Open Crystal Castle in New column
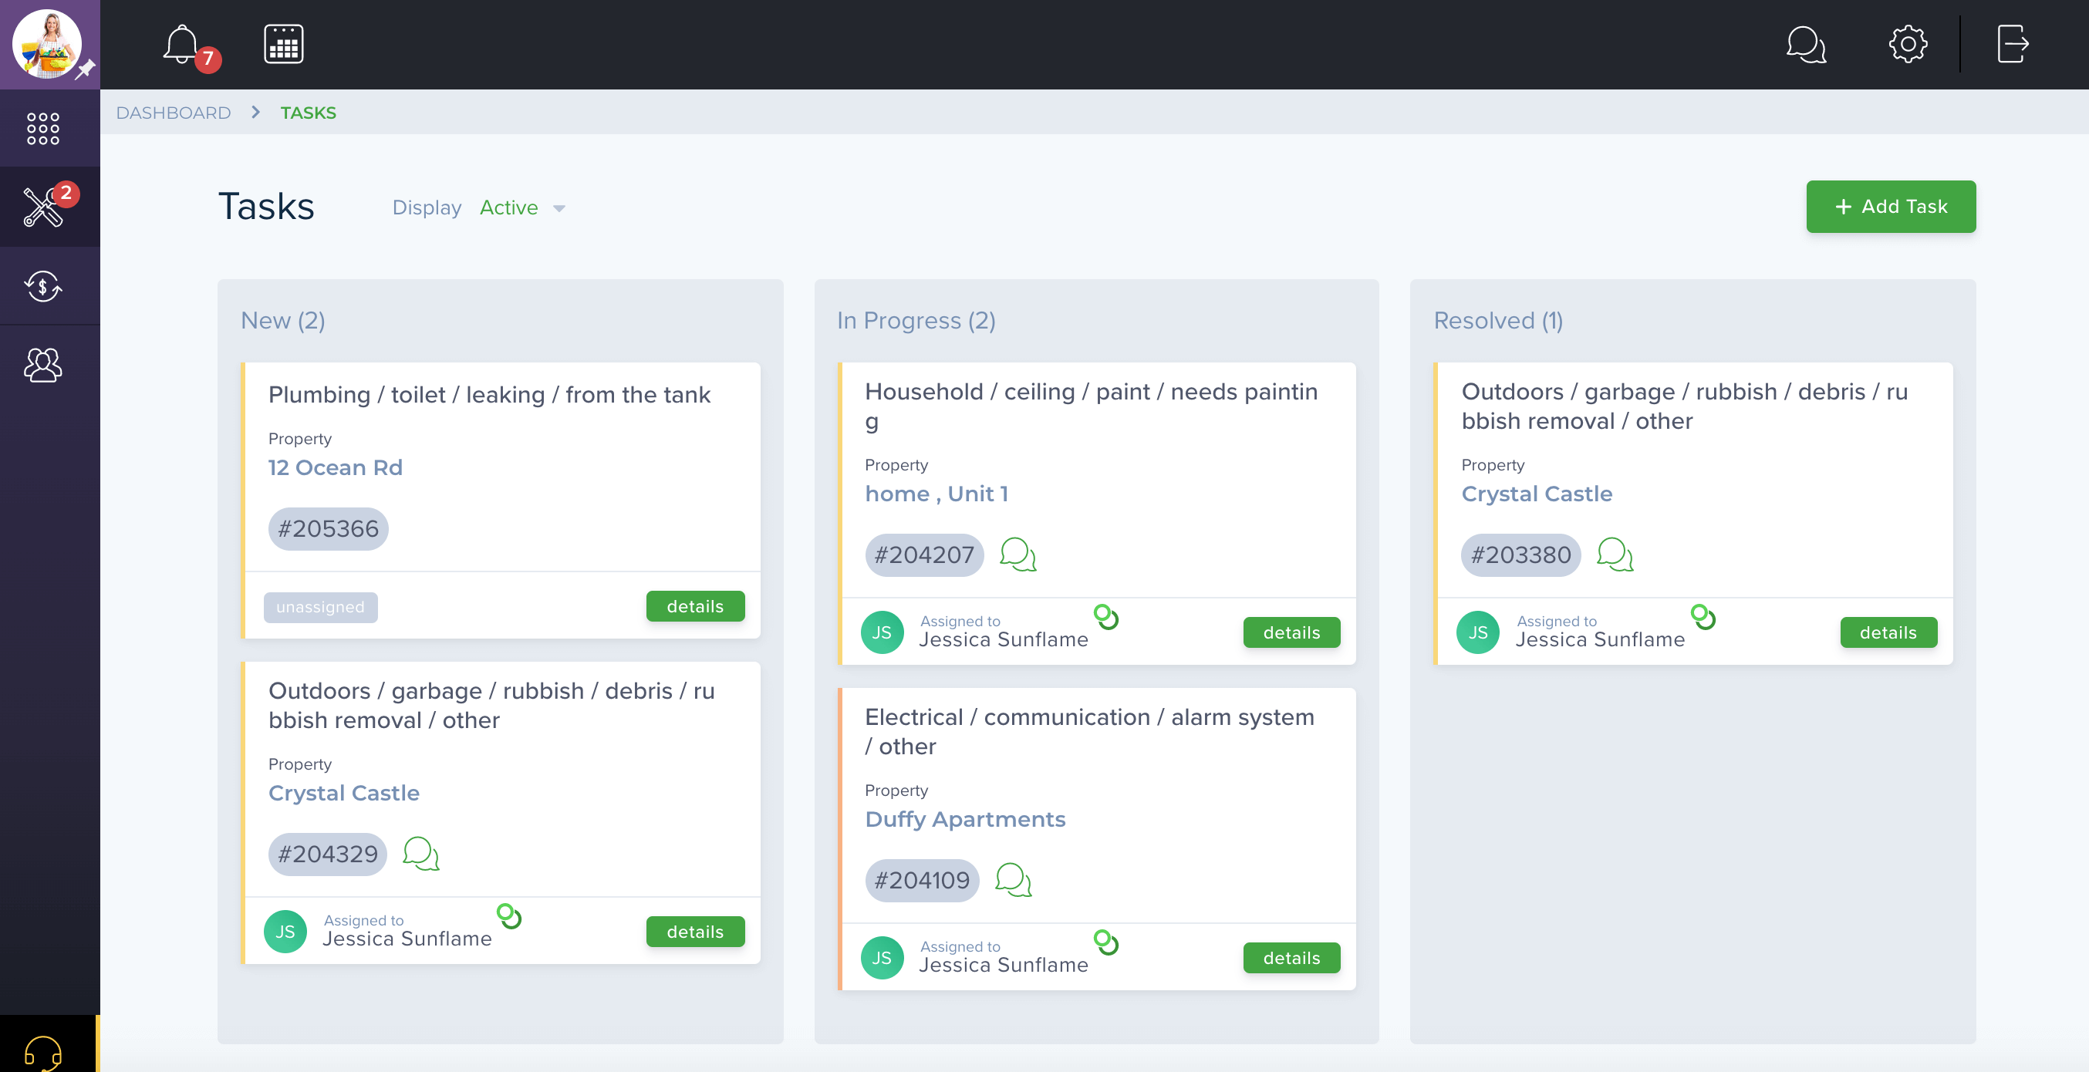 click(x=344, y=792)
